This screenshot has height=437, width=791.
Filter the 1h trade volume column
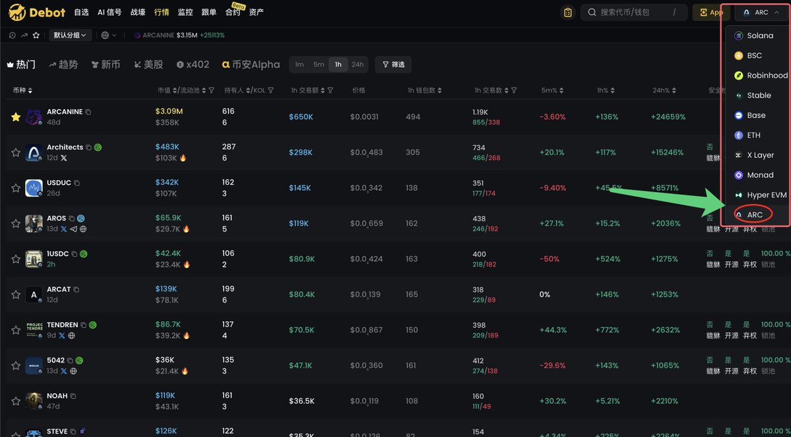(x=330, y=90)
